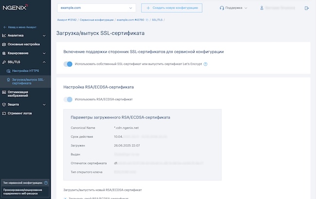Screen dimensions: 316x199
Task: Click the help icon after Let's Encrypt text
Action: pyautogui.click(x=205, y=64)
